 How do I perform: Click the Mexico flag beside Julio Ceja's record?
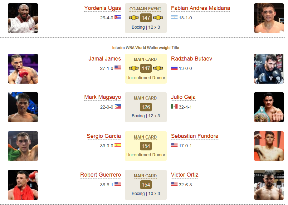[174, 106]
